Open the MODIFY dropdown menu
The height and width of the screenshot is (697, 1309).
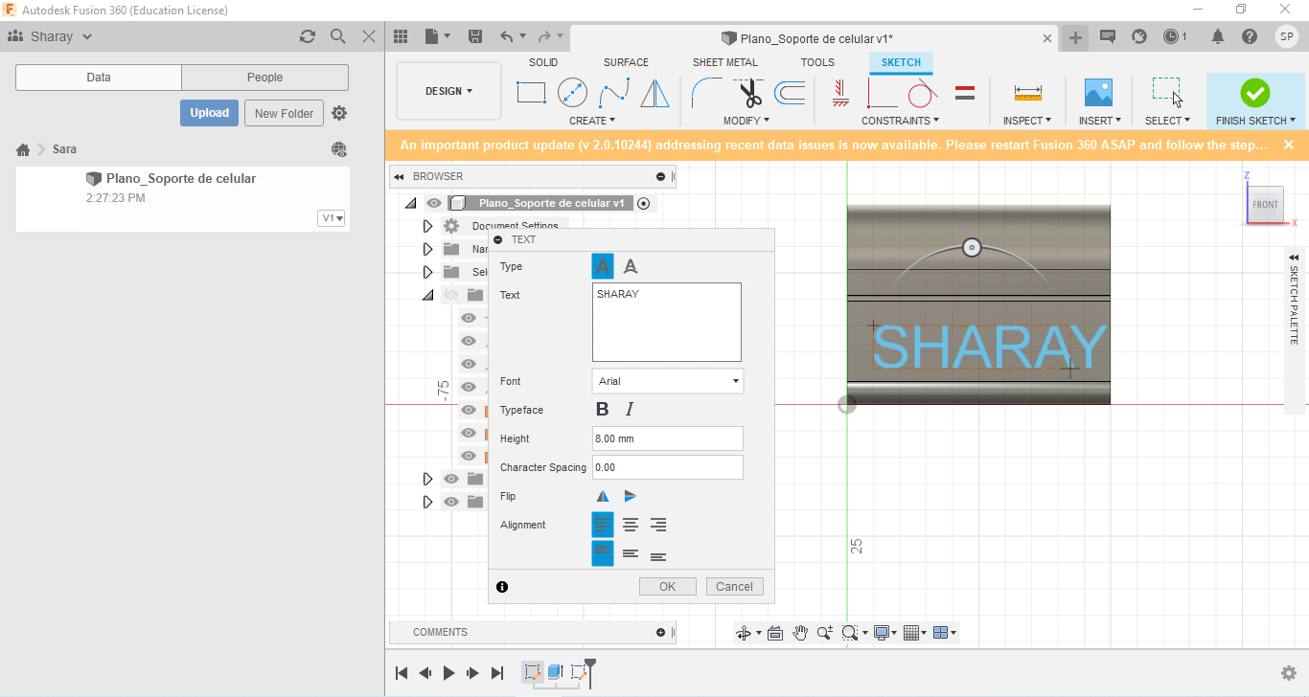[746, 121]
